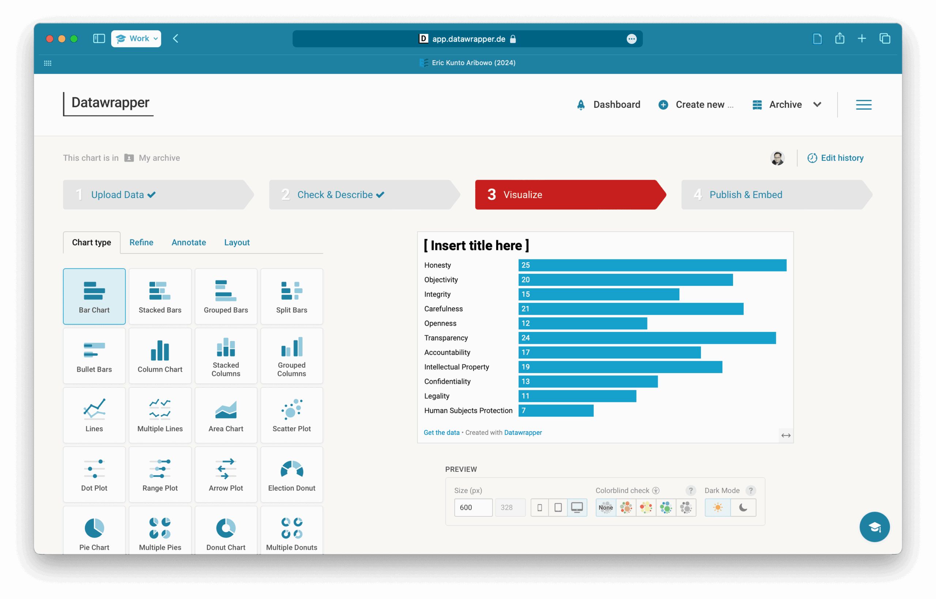Click the chart resize arrows handle
This screenshot has width=936, height=599.
click(785, 435)
